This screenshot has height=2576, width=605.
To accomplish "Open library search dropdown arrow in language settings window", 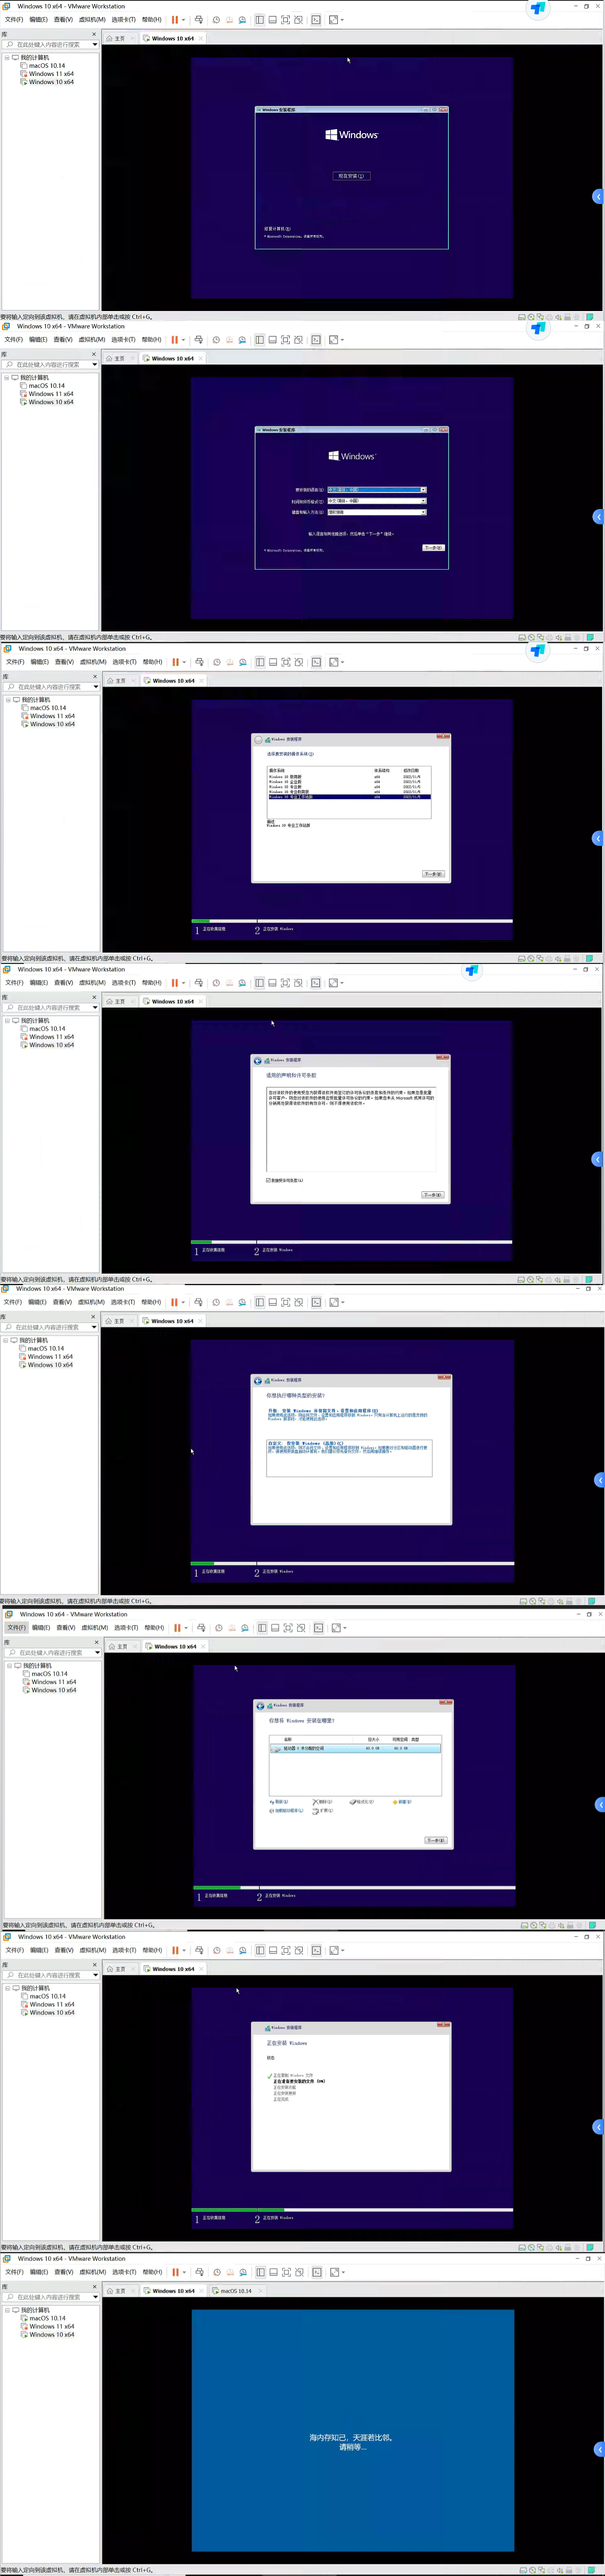I will tap(95, 365).
